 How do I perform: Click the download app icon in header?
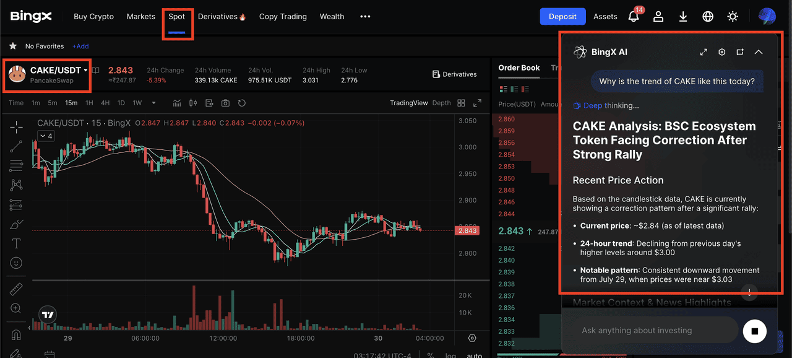(683, 17)
